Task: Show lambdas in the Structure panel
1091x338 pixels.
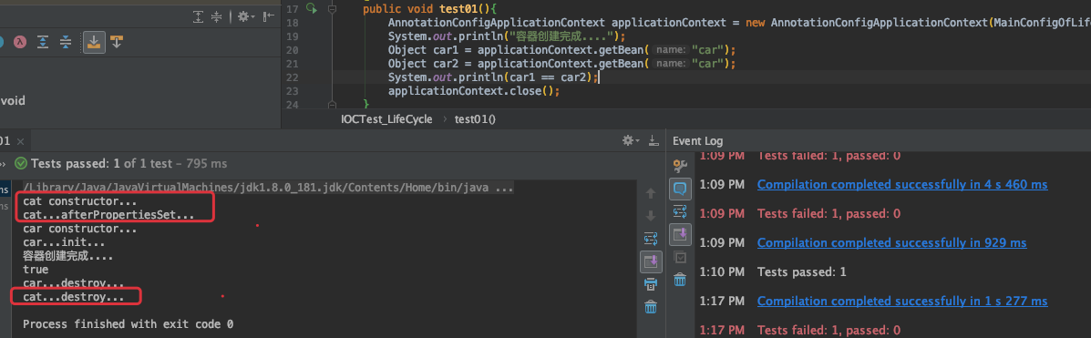Action: [x=21, y=42]
